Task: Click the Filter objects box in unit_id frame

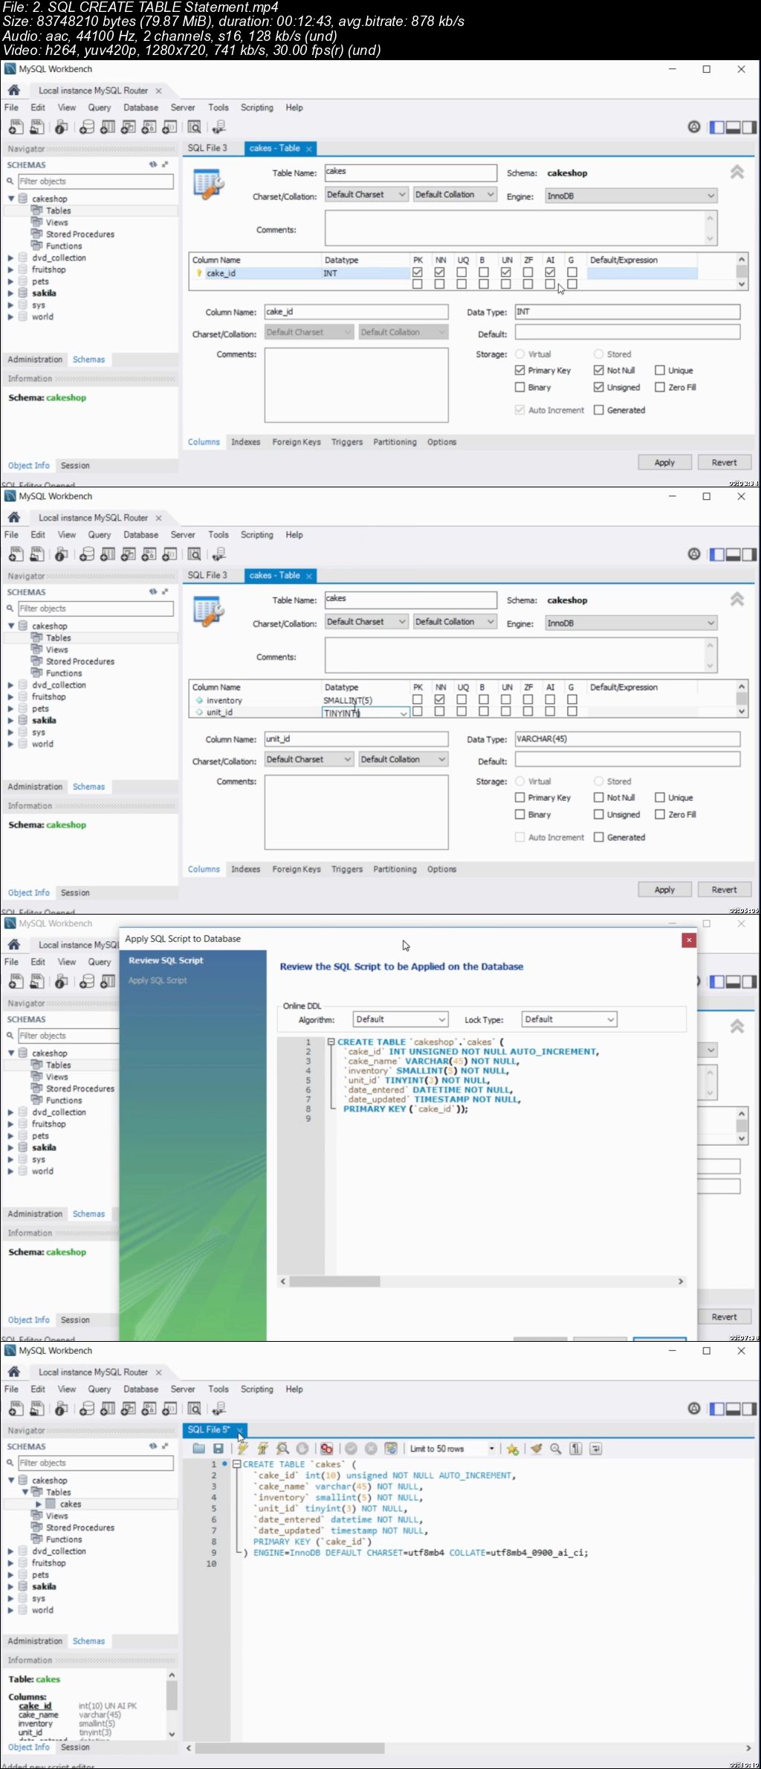Action: 95,608
